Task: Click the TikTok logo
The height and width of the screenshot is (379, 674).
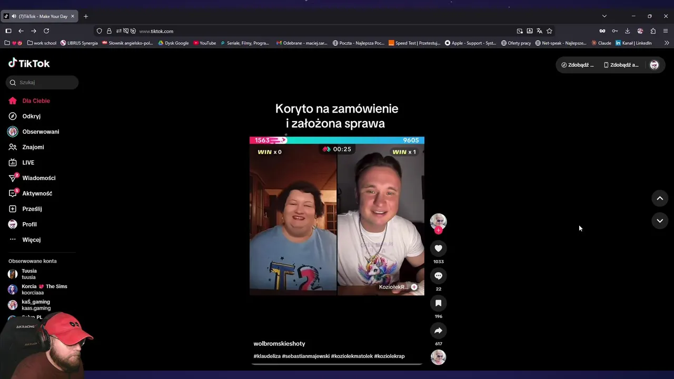Action: pos(29,63)
